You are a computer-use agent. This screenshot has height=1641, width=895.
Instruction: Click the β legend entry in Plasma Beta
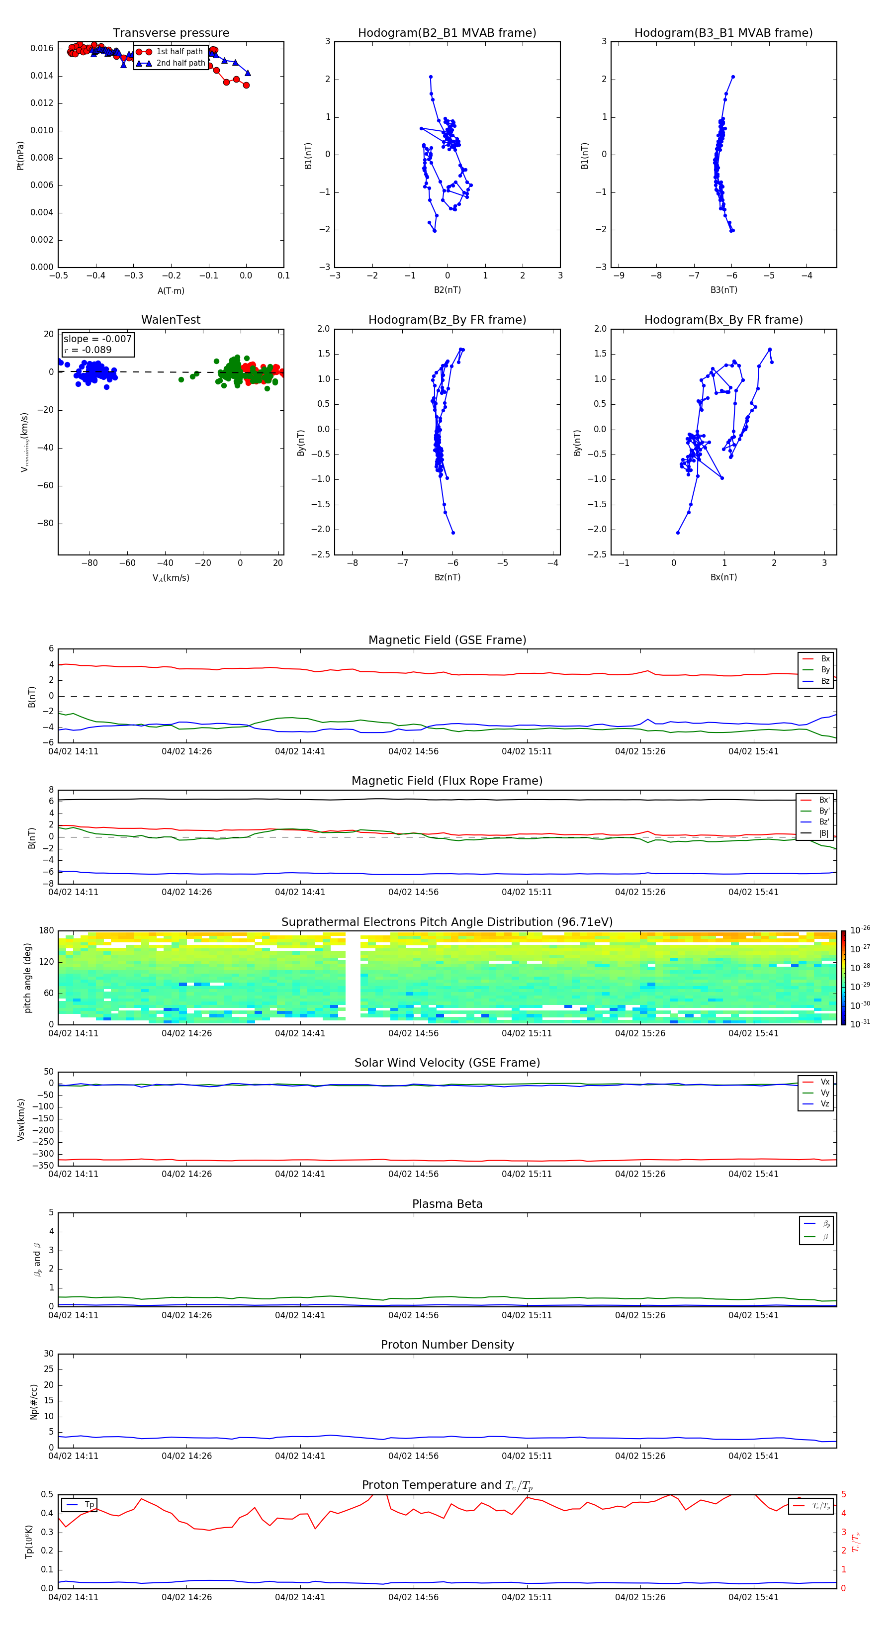coord(816,1237)
